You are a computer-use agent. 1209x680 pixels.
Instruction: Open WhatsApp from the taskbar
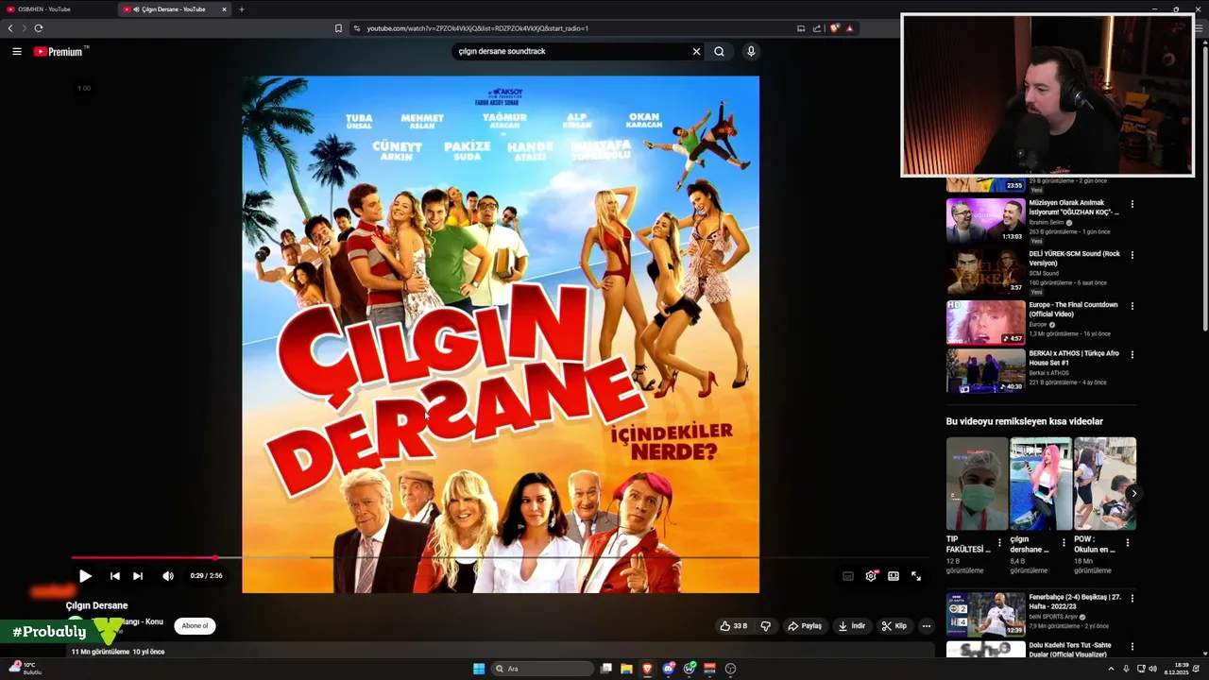pyautogui.click(x=690, y=669)
